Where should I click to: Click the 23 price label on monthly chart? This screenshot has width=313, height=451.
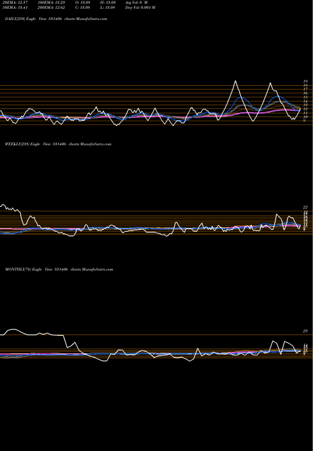tap(305, 331)
